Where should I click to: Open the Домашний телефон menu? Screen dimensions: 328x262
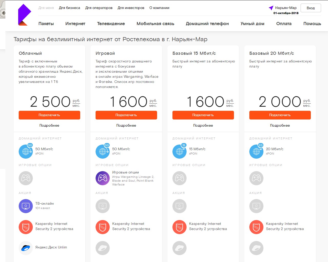coord(207,24)
